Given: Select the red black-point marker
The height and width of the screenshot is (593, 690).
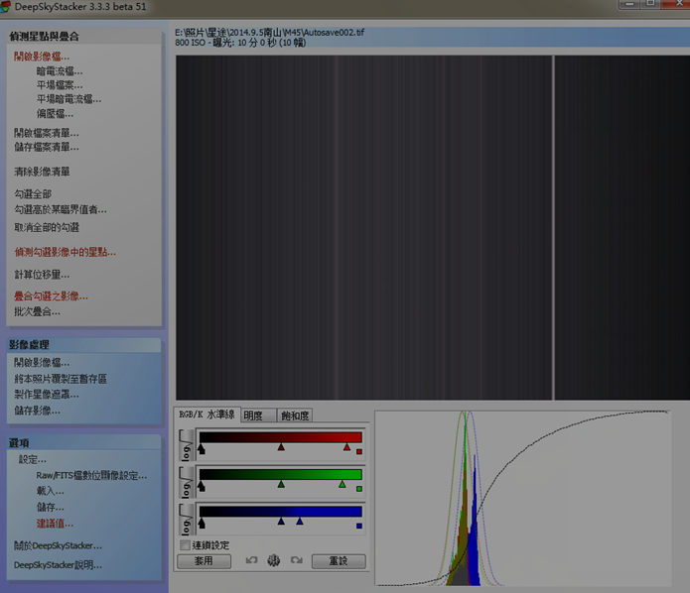Looking at the screenshot, I should tap(202, 449).
